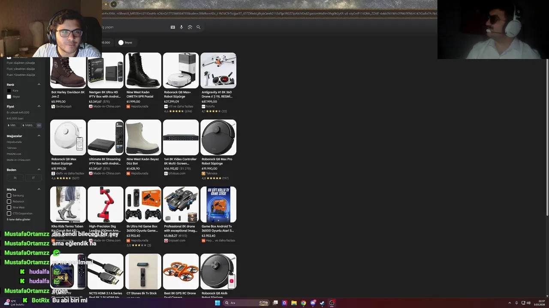The height and width of the screenshot is (308, 549).
Task: Open a new browser tab with plus icon
Action: pyautogui.click(x=113, y=4)
